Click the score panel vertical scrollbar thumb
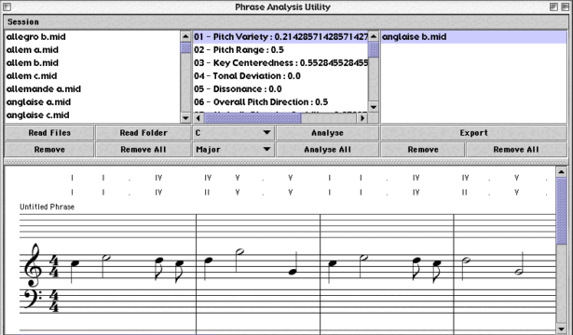Viewport: 573px width, 335px height. coord(561,211)
